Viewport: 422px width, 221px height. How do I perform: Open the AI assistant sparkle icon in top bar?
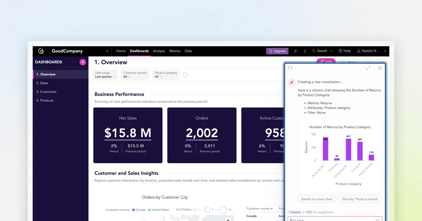tap(296, 51)
